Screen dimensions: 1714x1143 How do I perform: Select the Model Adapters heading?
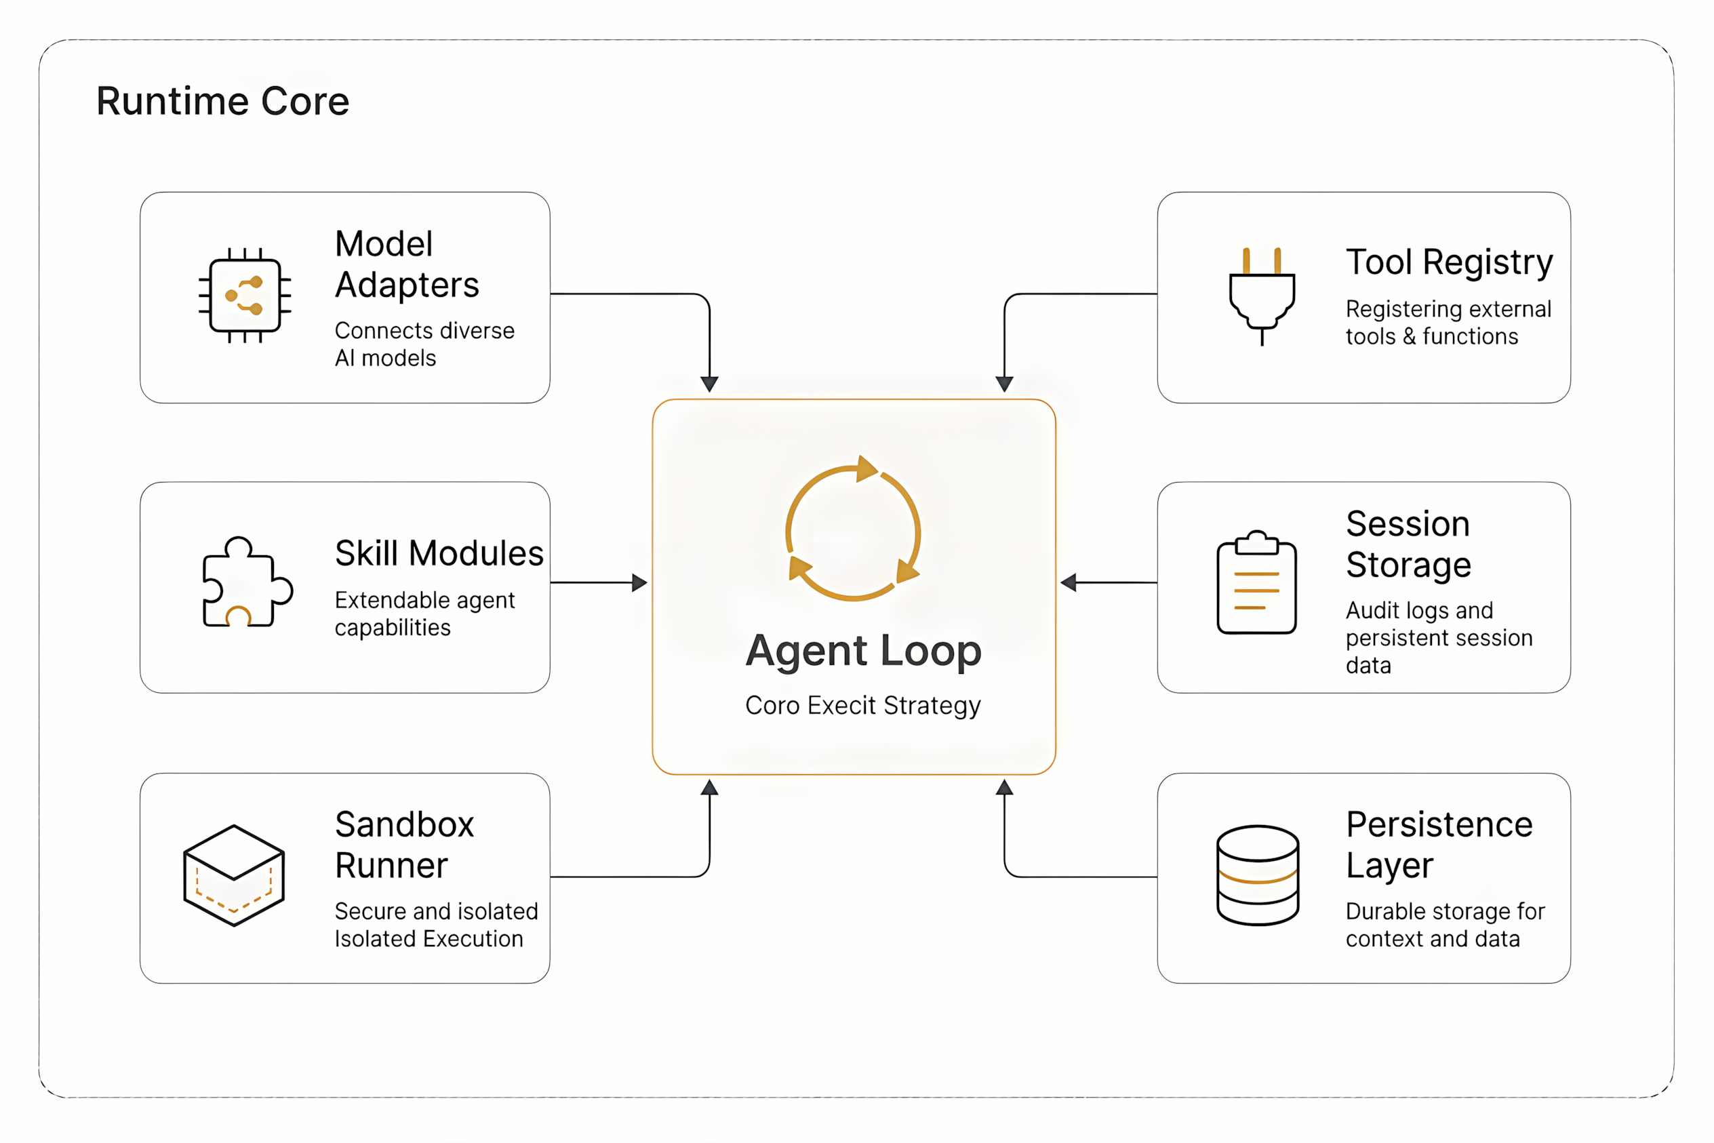[x=407, y=264]
